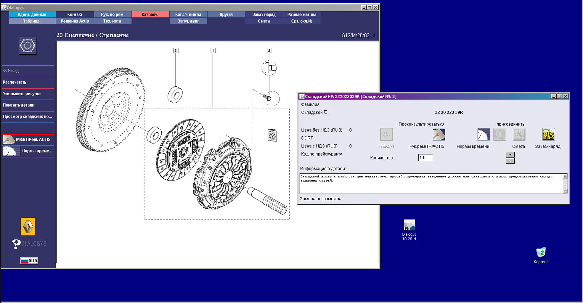Viewport: 583px width, 303px height.
Task: Increase quantity with the plus button
Action: 510,155
